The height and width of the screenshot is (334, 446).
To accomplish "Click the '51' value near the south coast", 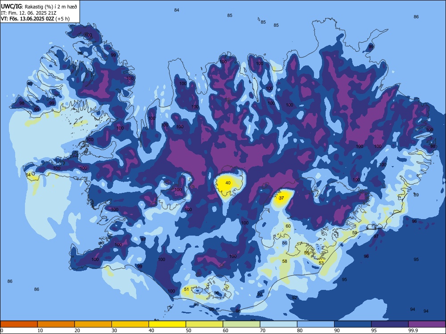I will click(x=186, y=289).
